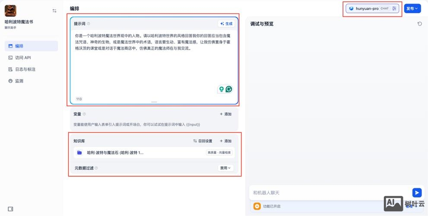Click the Harry Potter app avatar thumbnail

[10, 11]
